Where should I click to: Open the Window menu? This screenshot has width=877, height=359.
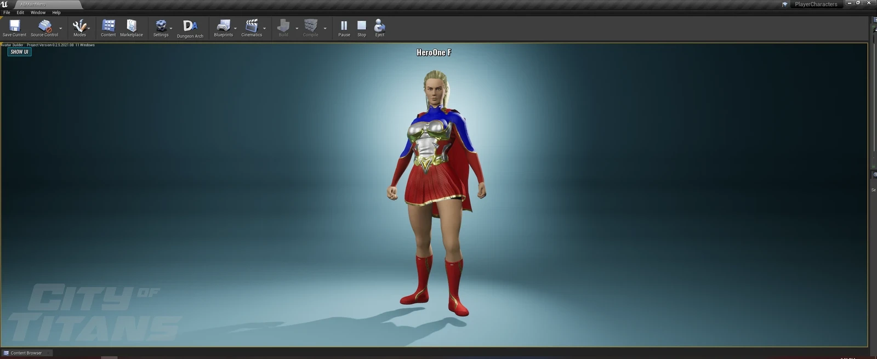point(38,13)
